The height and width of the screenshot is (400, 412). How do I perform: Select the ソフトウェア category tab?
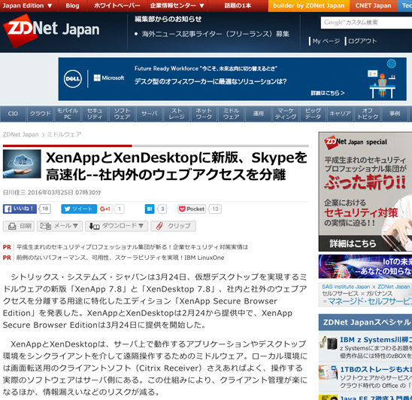click(123, 114)
